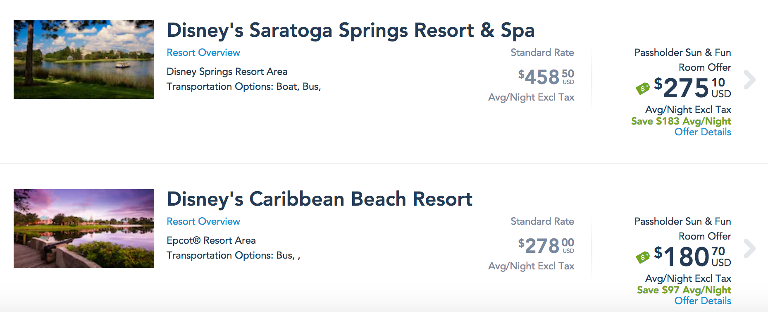Open Resort Overview for Disney's Caribbean Beach Resort
768x312 pixels.
pos(203,221)
